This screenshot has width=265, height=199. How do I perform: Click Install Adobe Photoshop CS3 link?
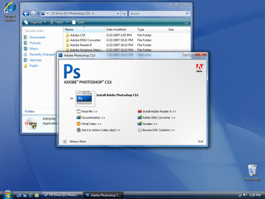(117, 95)
